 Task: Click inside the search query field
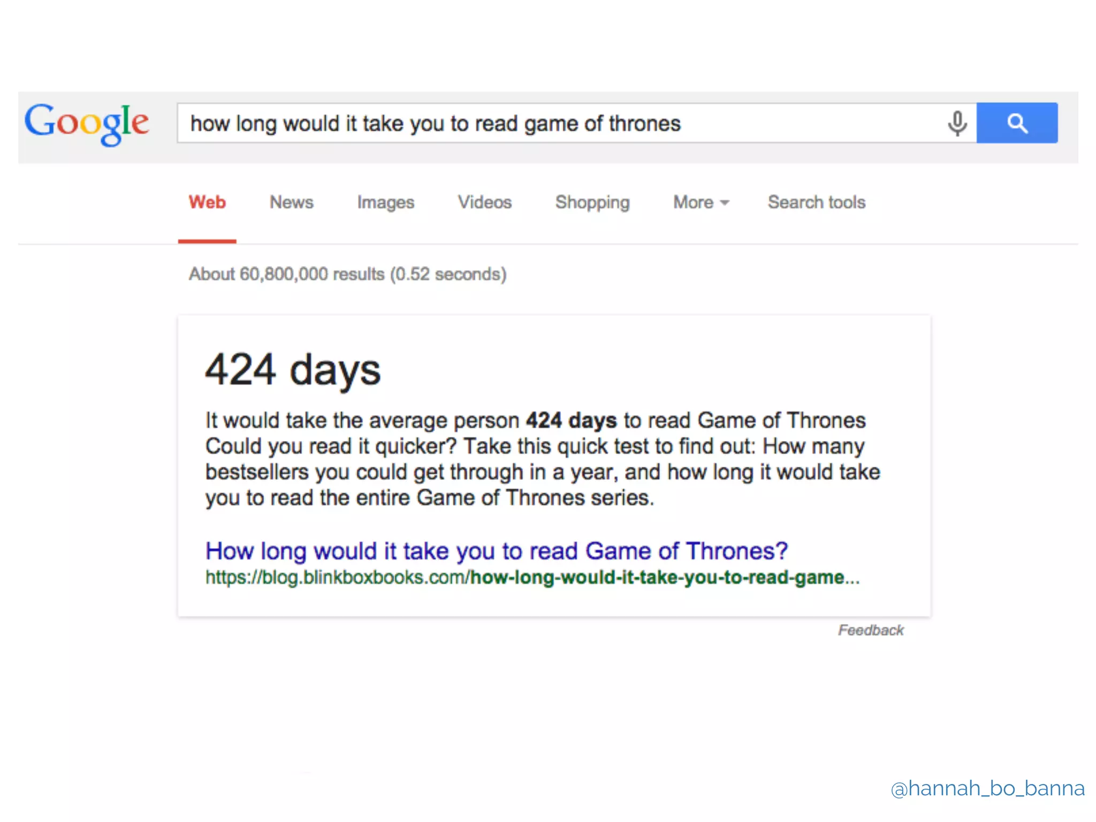[535, 124]
